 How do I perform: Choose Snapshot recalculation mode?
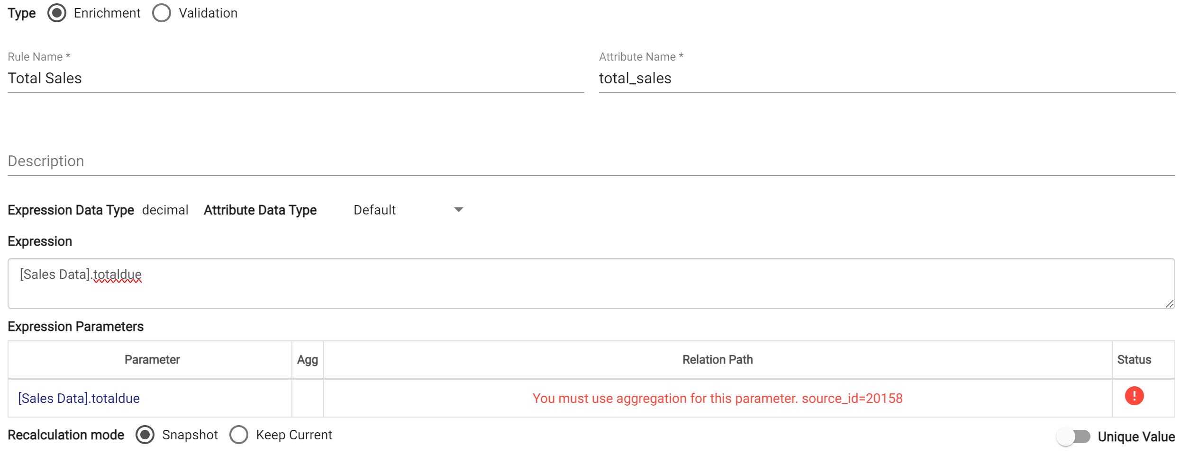(x=145, y=435)
